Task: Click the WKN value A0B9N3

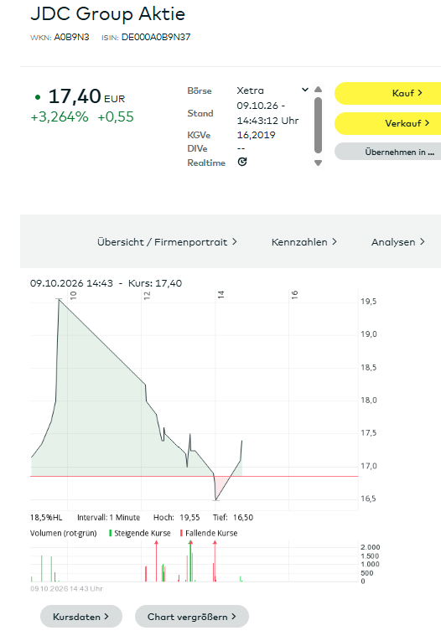Action: pos(71,37)
